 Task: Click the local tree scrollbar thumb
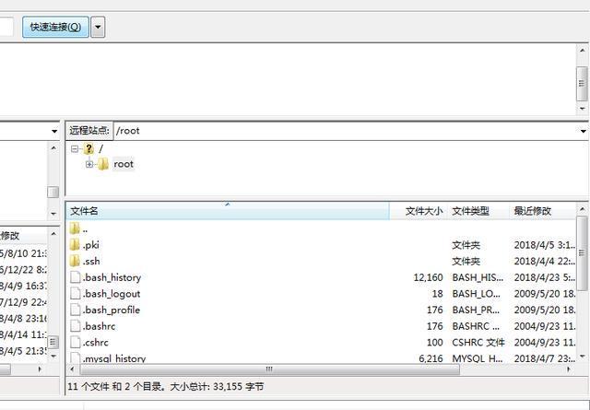53,192
